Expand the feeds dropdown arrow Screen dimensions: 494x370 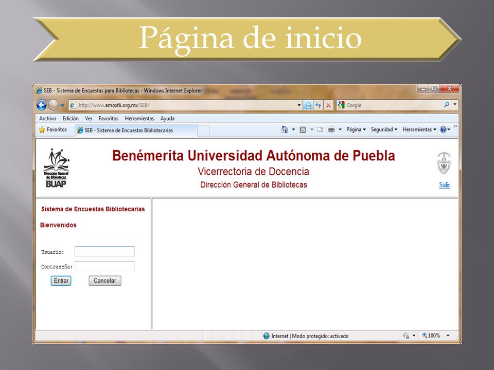pyautogui.click(x=312, y=129)
